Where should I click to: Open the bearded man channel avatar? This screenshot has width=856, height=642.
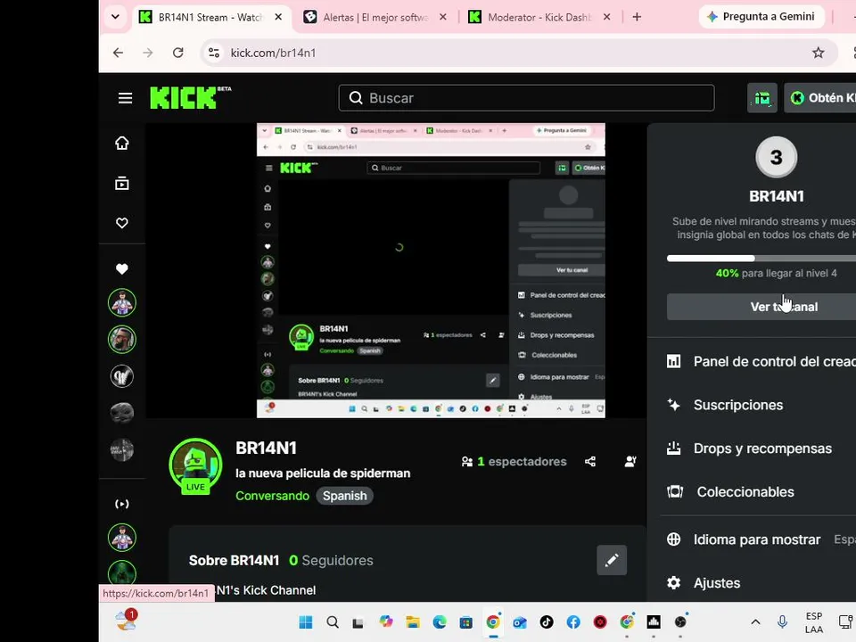coord(122,339)
